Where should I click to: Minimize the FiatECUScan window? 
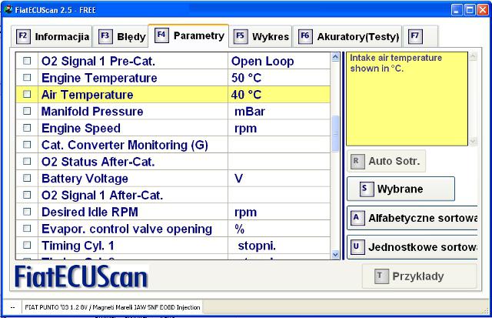[457, 10]
